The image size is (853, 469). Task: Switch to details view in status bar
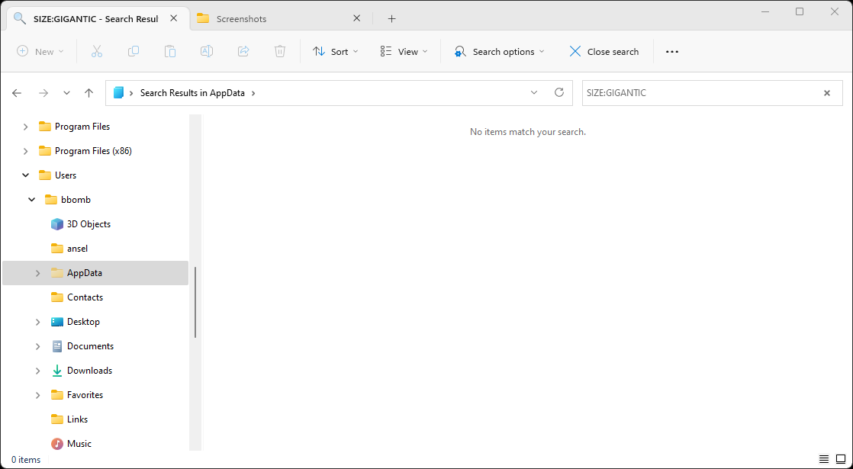pyautogui.click(x=824, y=459)
